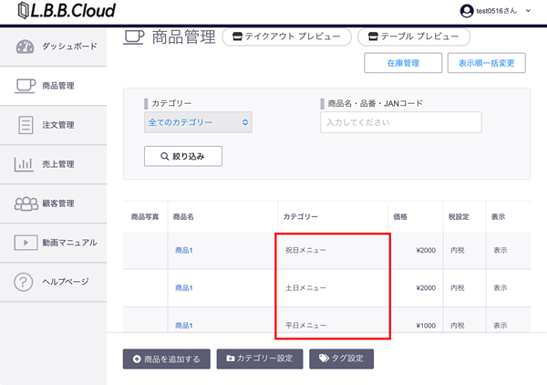This screenshot has height=385, width=547.
Task: Open タグ設定
Action: click(x=341, y=359)
